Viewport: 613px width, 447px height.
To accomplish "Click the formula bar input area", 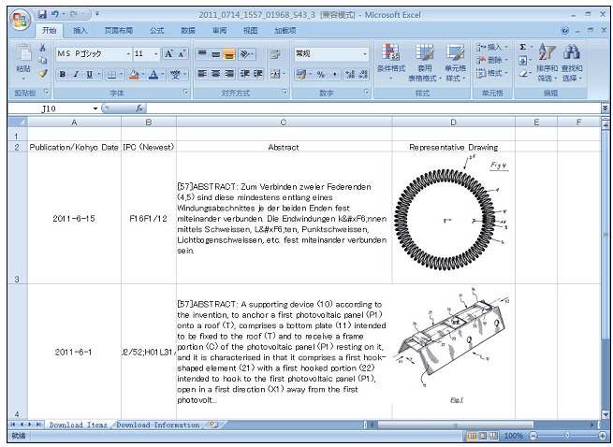I will [373, 108].
